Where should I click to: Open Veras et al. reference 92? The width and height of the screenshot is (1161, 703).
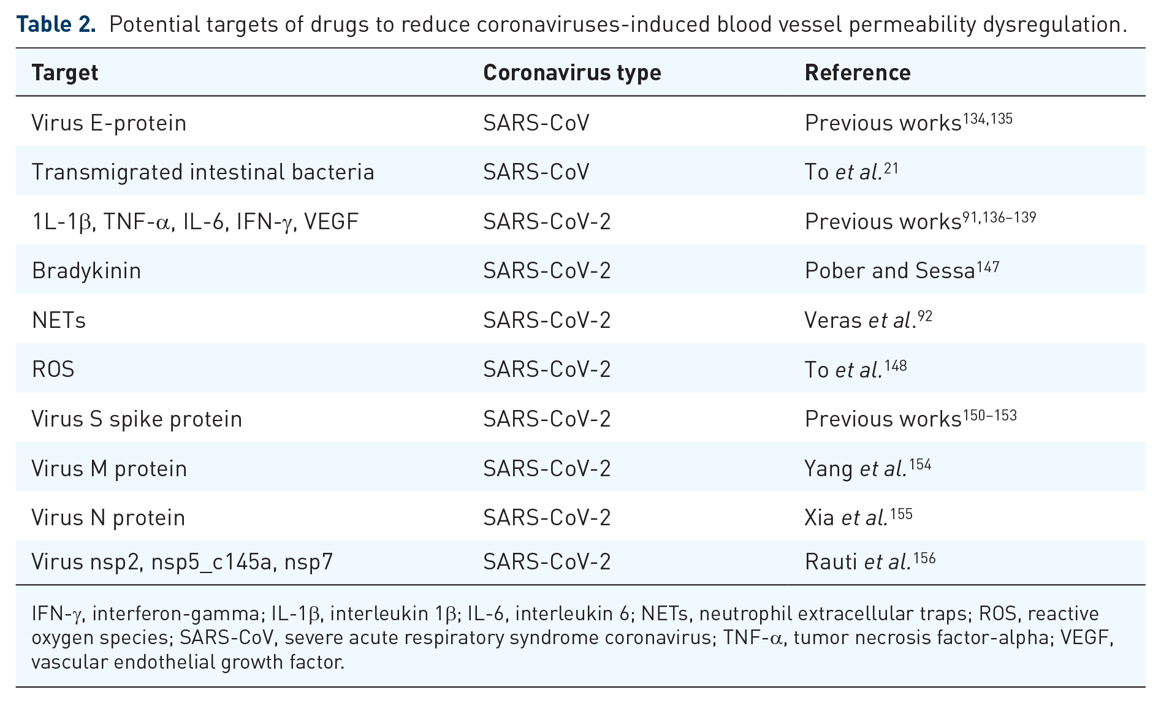925,316
